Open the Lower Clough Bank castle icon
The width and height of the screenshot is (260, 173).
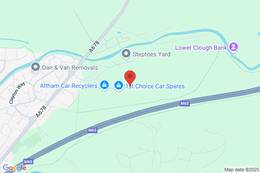click(x=234, y=47)
